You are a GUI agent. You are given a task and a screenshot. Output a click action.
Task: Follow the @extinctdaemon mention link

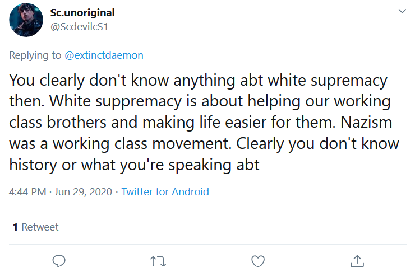(104, 55)
